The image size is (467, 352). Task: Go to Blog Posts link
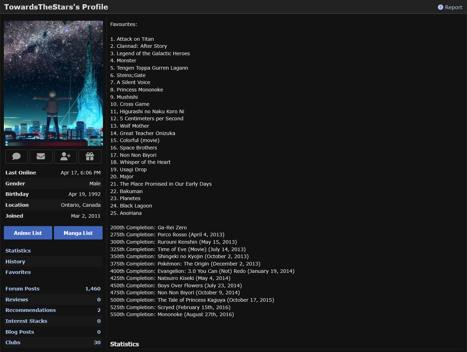(20, 332)
